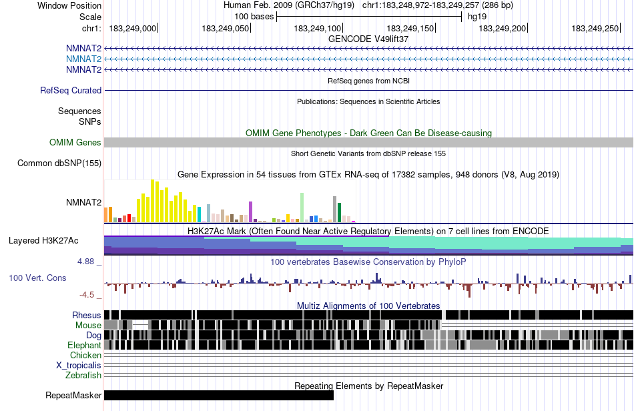Image resolution: width=634 pixels, height=411 pixels.
Task: Click the 183,249,000 position tick label
Action: pos(132,28)
